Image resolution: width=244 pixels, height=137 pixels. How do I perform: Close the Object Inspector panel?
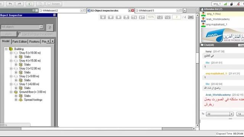click(x=55, y=15)
